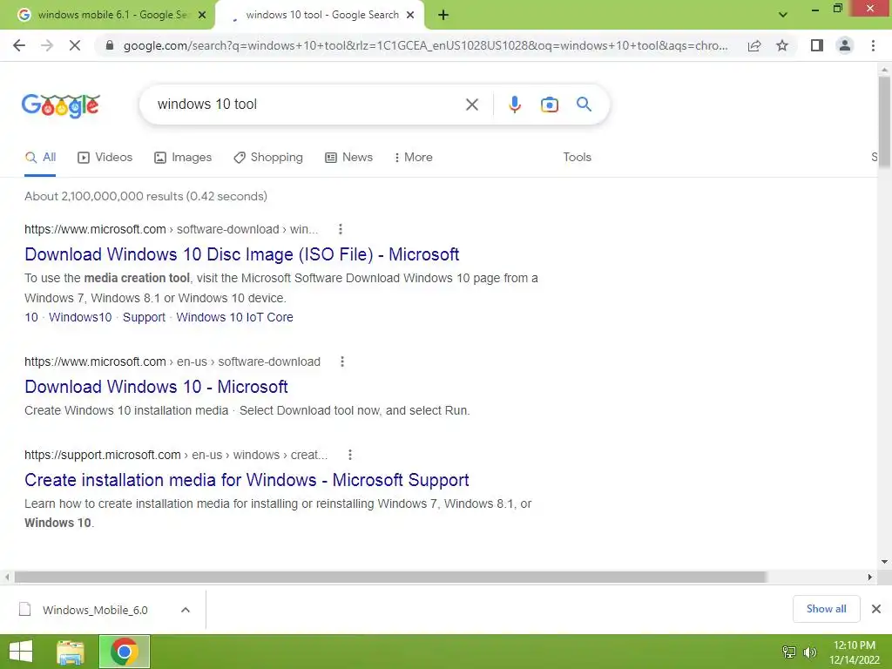This screenshot has width=892, height=669.
Task: Click the results count text
Action: [145, 196]
